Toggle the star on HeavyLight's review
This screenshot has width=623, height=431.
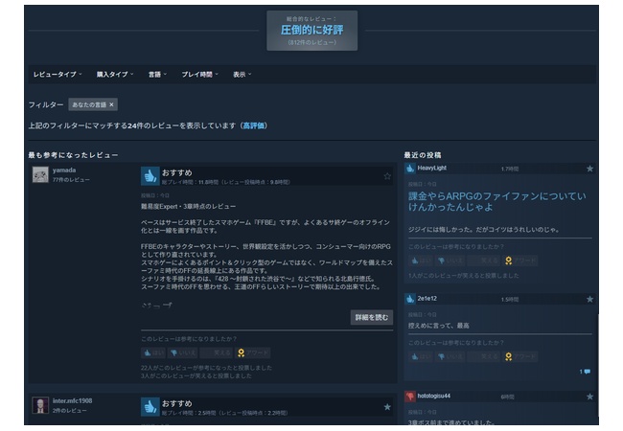pos(589,169)
